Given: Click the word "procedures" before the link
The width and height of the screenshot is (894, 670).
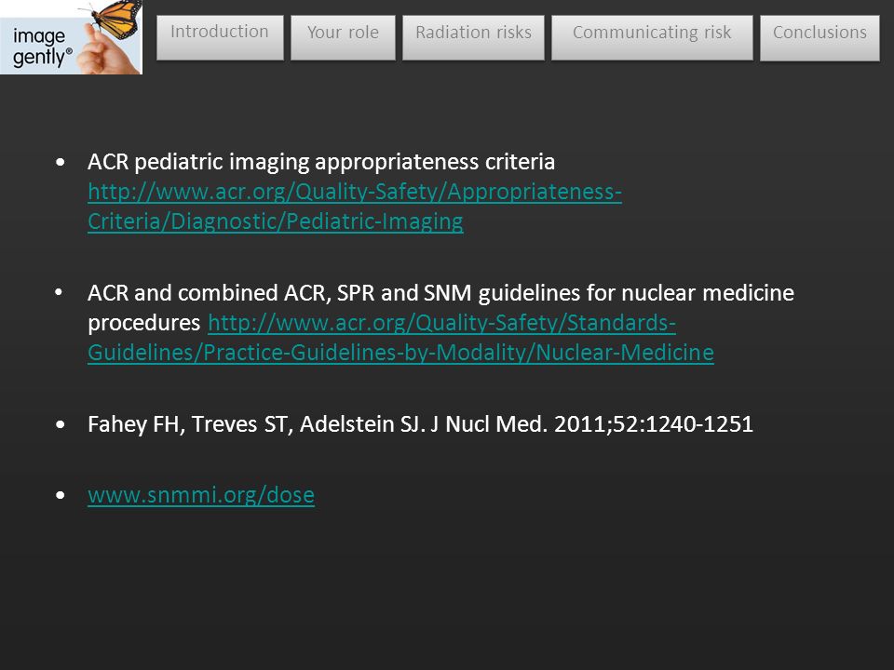Looking at the screenshot, I should coord(143,323).
